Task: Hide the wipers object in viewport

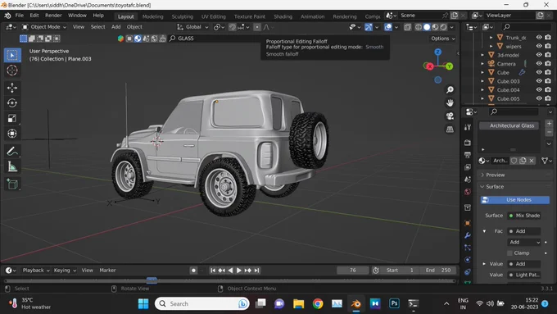Action: [539, 46]
